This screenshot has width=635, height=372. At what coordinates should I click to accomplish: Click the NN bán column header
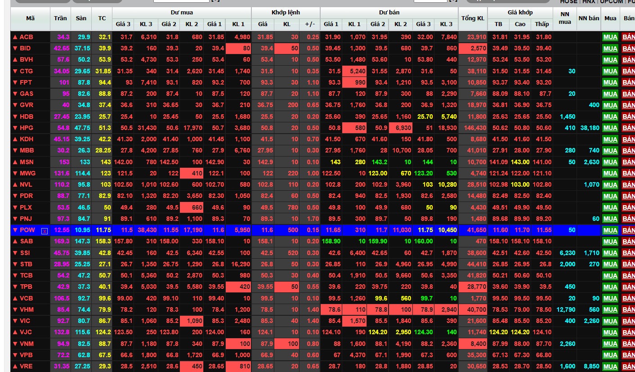[589, 18]
